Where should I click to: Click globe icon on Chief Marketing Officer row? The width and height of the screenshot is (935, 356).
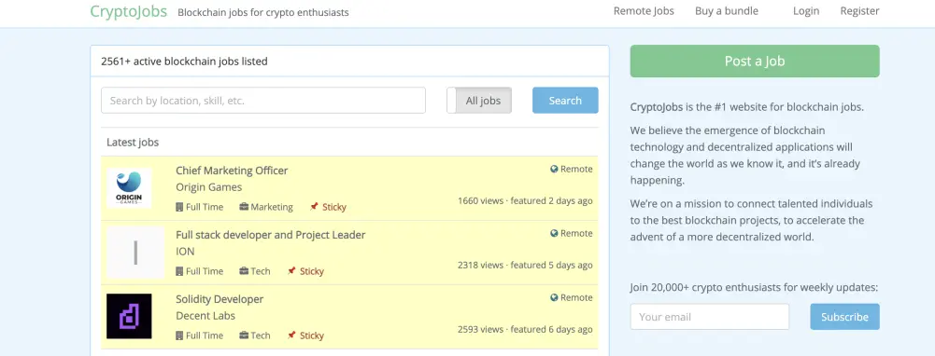(x=554, y=169)
